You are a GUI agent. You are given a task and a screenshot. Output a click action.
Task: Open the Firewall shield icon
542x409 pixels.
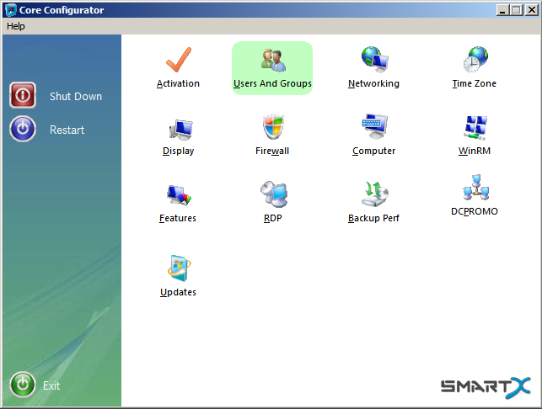[273, 127]
